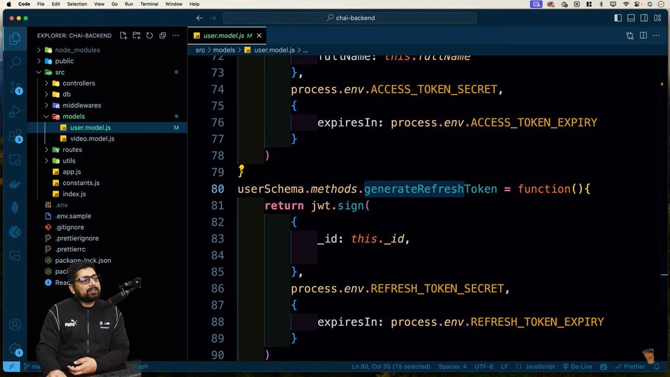This screenshot has width=670, height=377.
Task: Go back with the navigation arrow
Action: (x=200, y=18)
